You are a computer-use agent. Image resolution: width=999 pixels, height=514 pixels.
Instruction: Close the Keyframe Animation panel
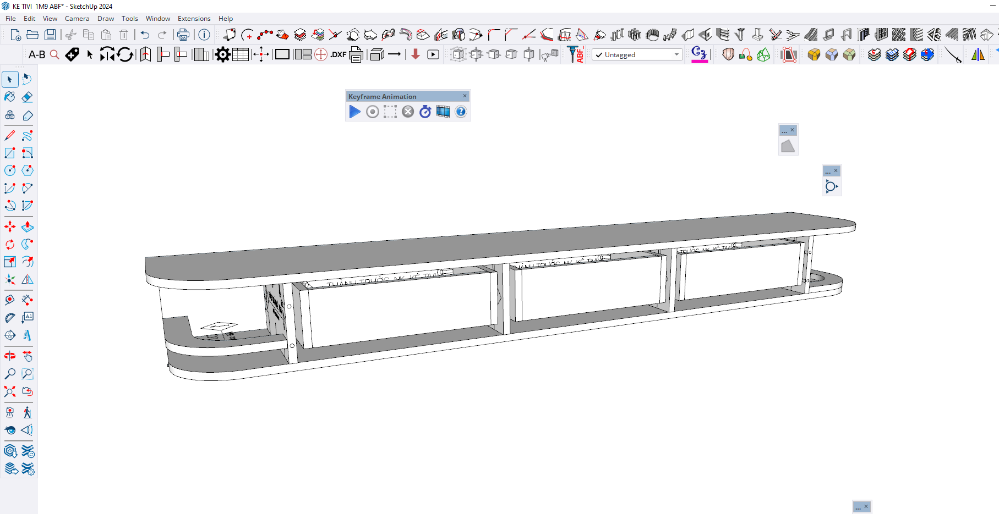pyautogui.click(x=465, y=96)
